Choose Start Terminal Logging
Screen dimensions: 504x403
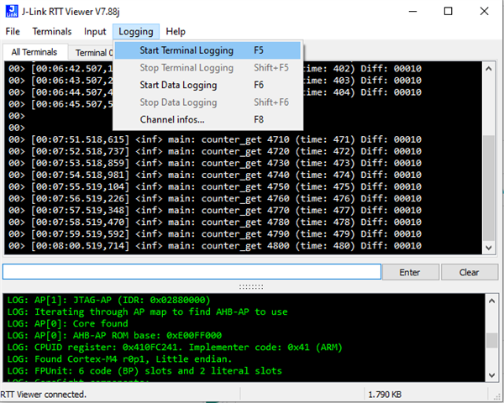tap(186, 50)
